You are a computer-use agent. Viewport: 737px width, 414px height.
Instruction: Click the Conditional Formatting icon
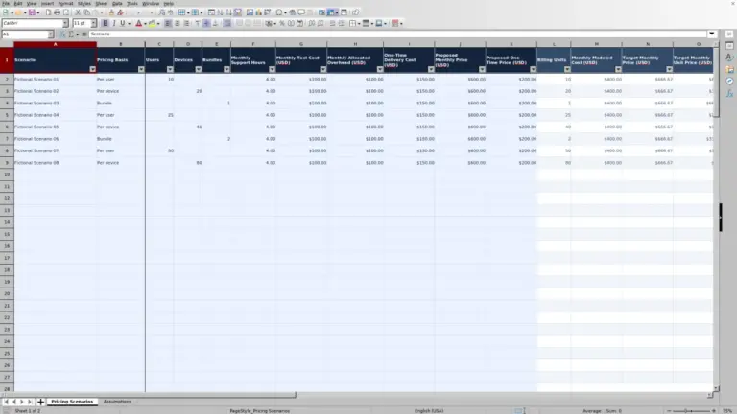point(394,23)
